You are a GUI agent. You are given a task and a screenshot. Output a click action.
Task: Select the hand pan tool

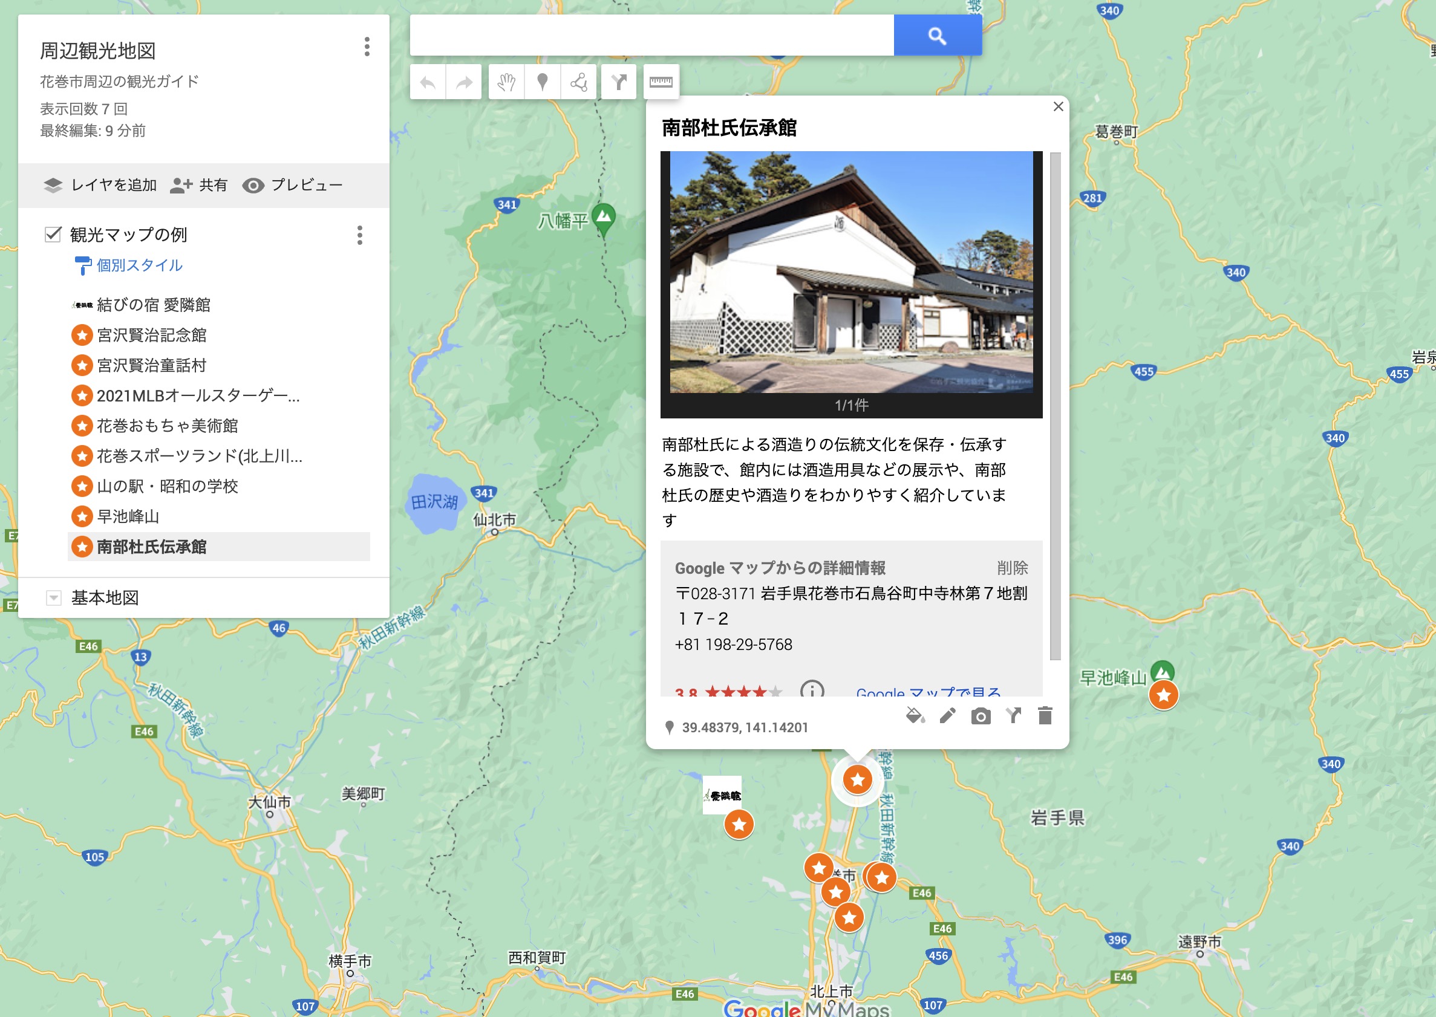(506, 82)
